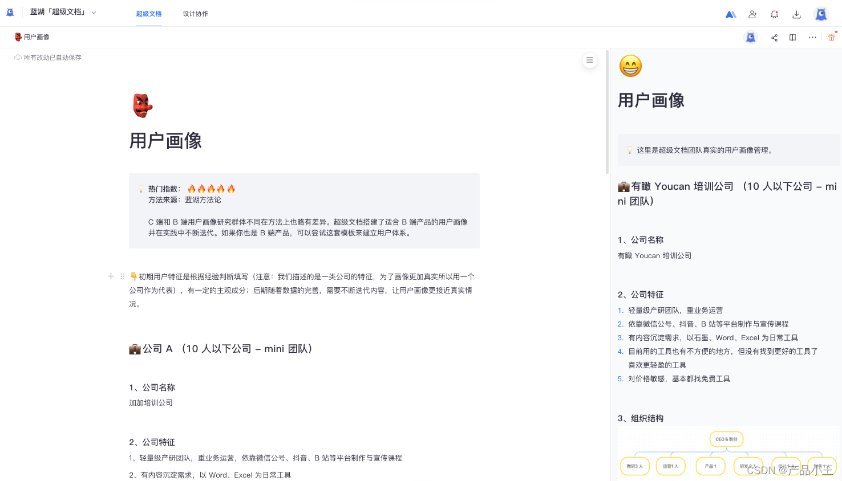Viewport: 842px width, 481px height.
Task: Click list item 有内容沉淀需求 in side panel
Action: click(x=713, y=338)
